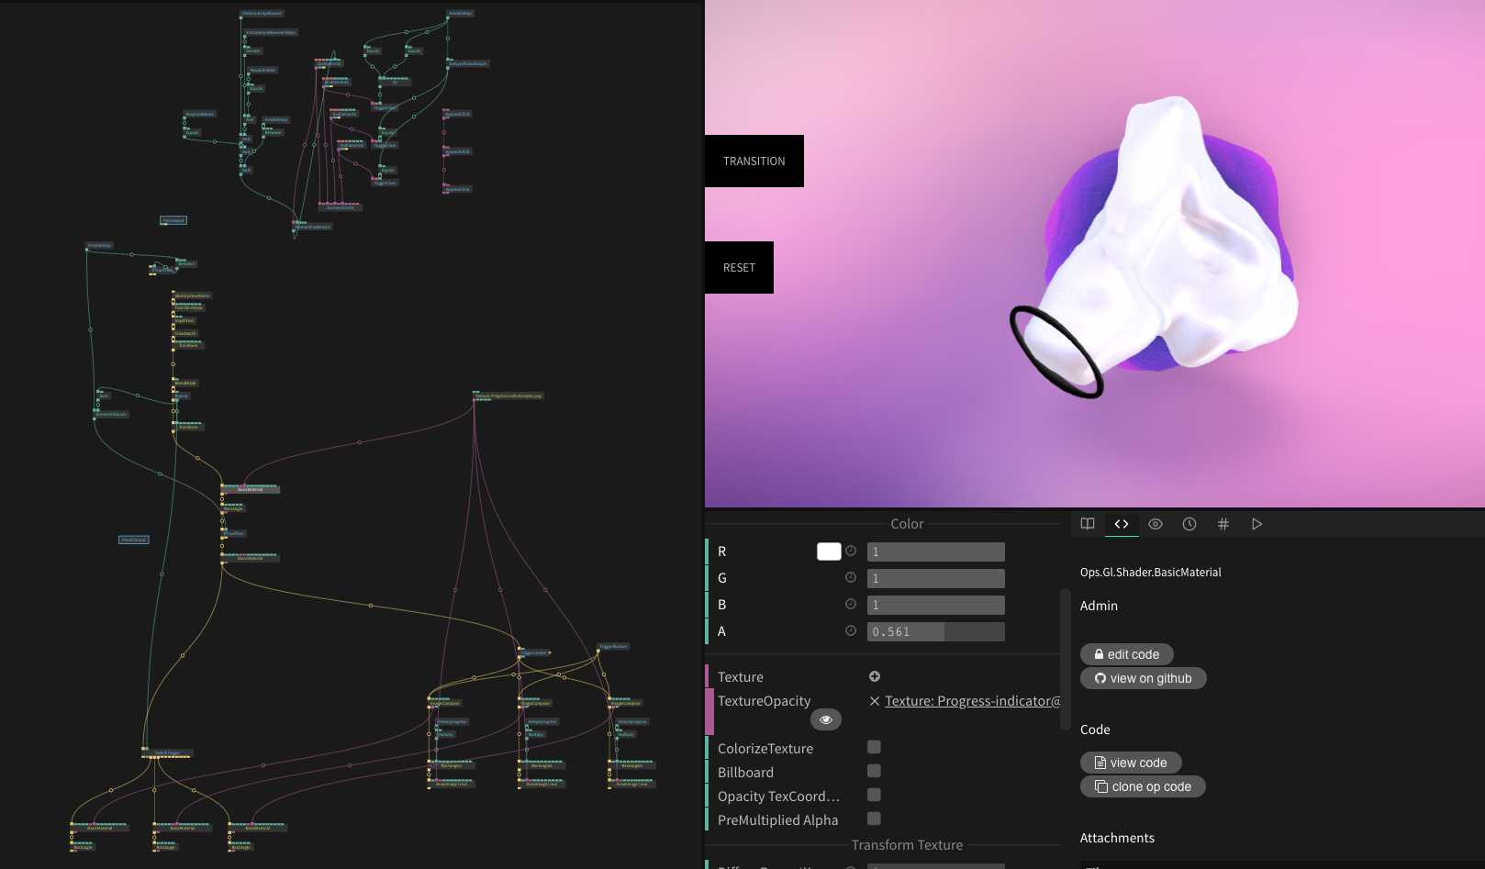Toggle the TextureOpacity preview eye icon
Viewport: 1485px width, 869px height.
826,719
